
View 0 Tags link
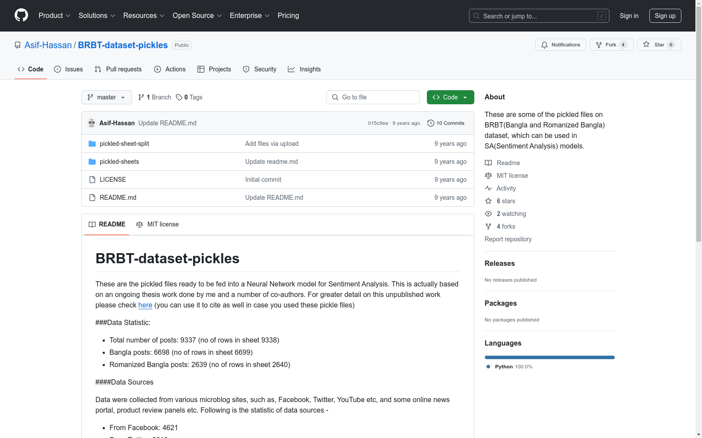click(189, 97)
